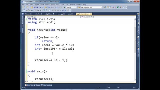Click the Redo toolbar icon
The width and height of the screenshot is (160, 90).
pyautogui.click(x=53, y=7)
